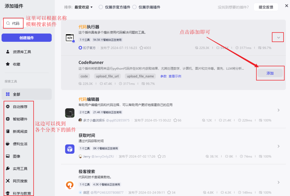The height and width of the screenshot is (196, 290).
Task: Click the plugin search input field
Action: point(16,24)
